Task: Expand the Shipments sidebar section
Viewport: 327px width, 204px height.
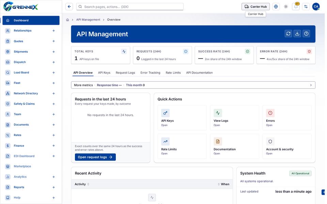Action: [x=53, y=52]
